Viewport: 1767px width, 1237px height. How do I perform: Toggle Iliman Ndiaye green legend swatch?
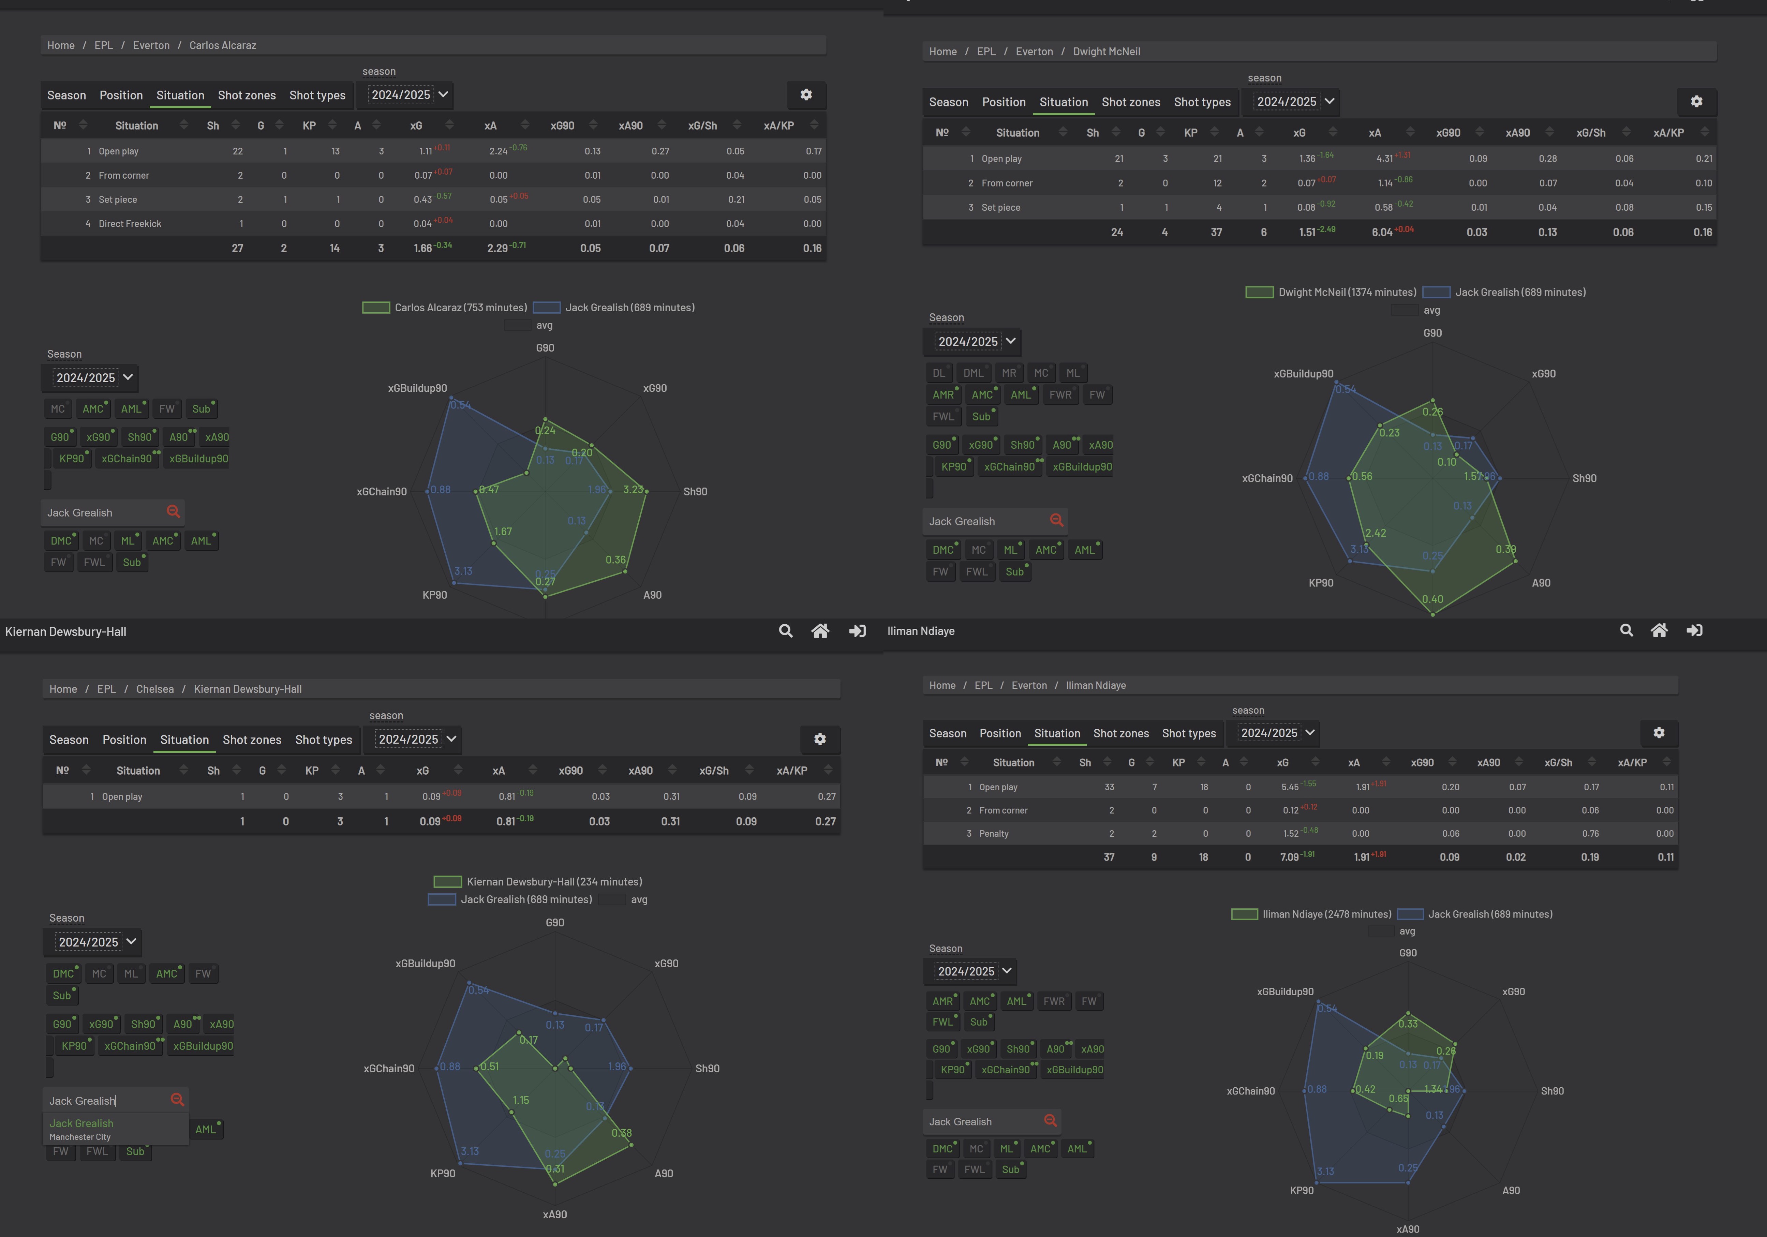1245,914
